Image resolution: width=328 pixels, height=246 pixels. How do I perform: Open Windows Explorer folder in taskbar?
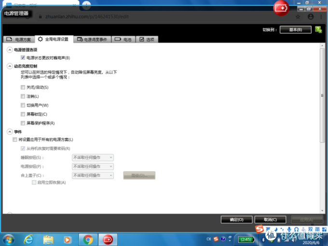(x=48, y=239)
